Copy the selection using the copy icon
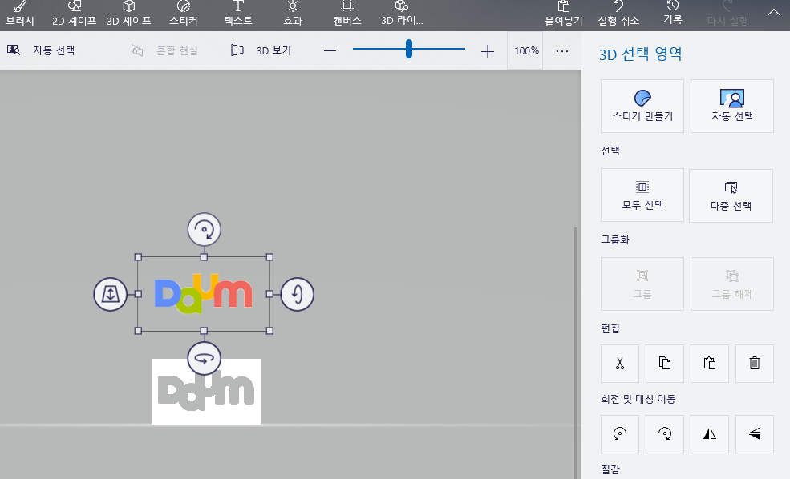Screen dimensions: 790x479 [664, 363]
